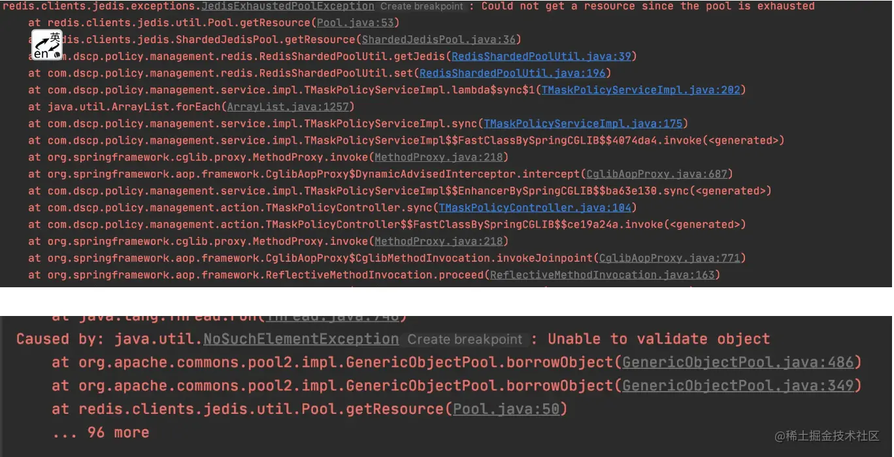The height and width of the screenshot is (457, 894).
Task: Open the Pool.java:53 source link
Action: tap(356, 23)
